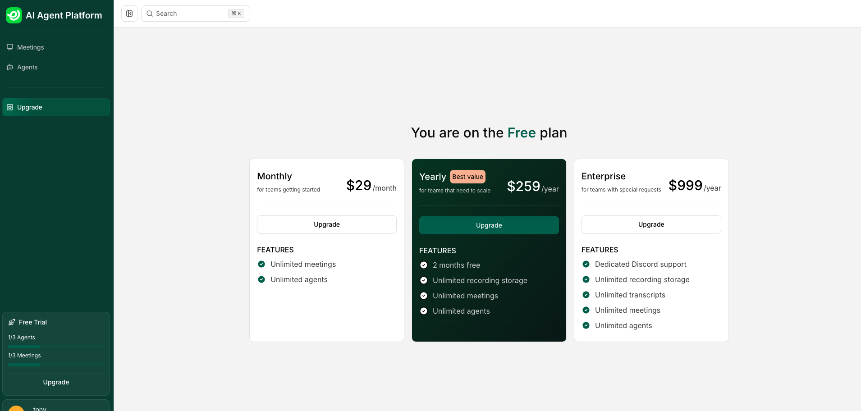Click the Agents bot icon in sidebar
This screenshot has width=861, height=411.
click(x=10, y=67)
